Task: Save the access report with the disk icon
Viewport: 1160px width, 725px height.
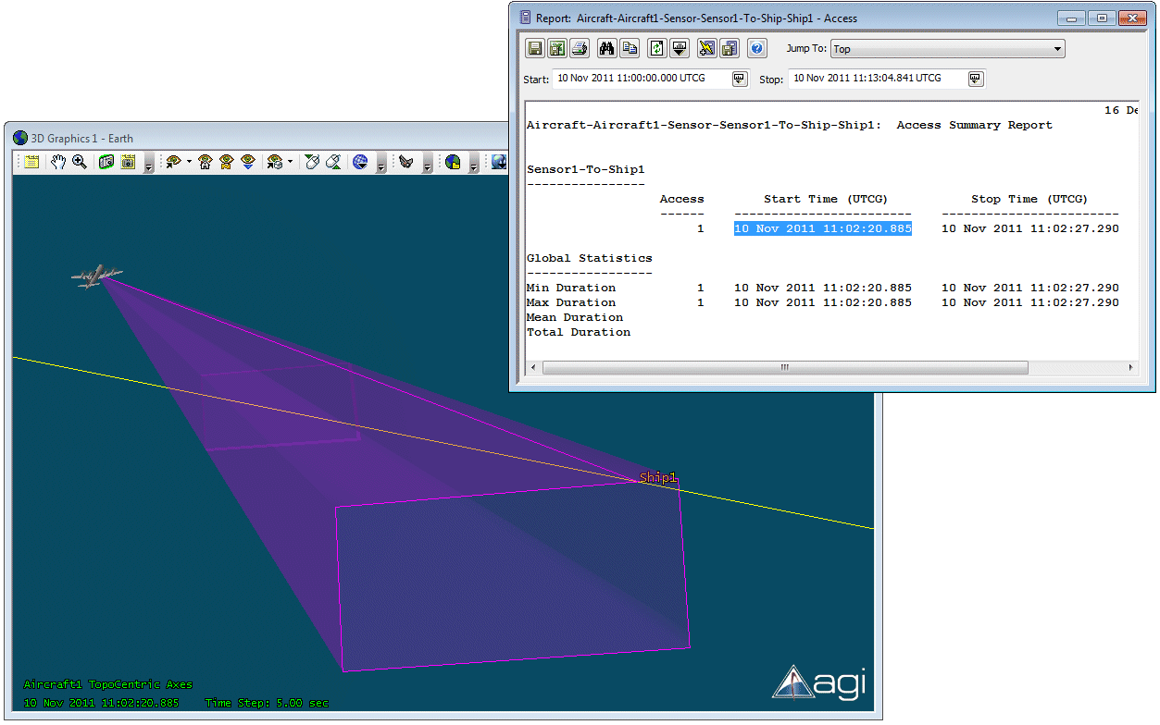Action: (x=534, y=49)
